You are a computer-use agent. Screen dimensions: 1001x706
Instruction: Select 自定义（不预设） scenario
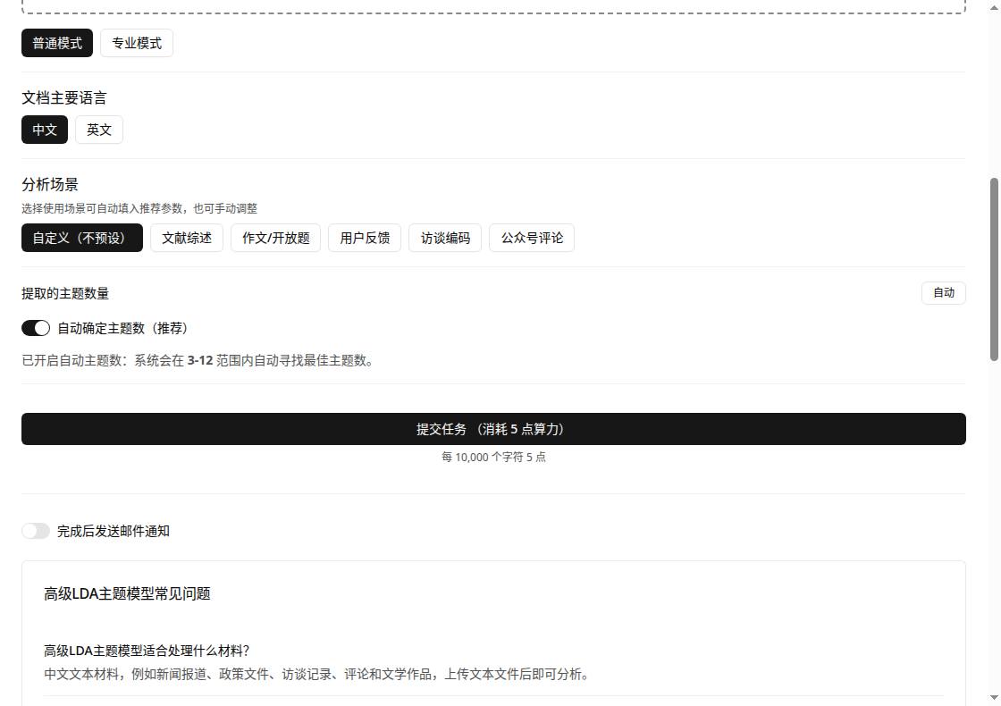pyautogui.click(x=82, y=238)
